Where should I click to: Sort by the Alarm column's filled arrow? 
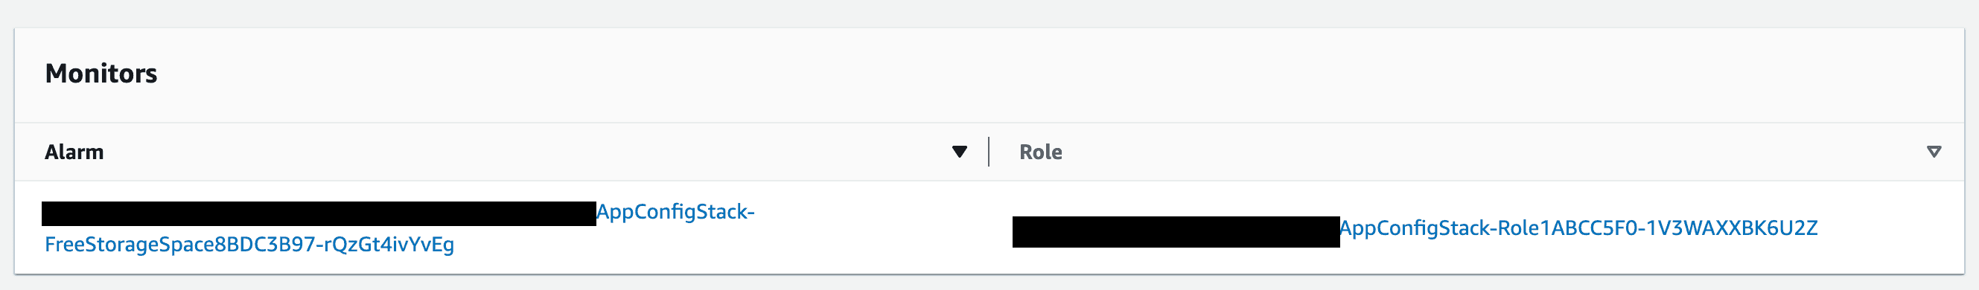[959, 152]
